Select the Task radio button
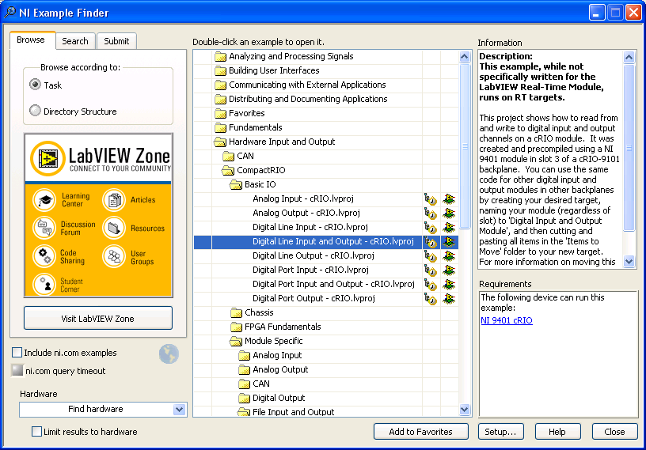Image resolution: width=646 pixels, height=450 pixels. point(35,85)
